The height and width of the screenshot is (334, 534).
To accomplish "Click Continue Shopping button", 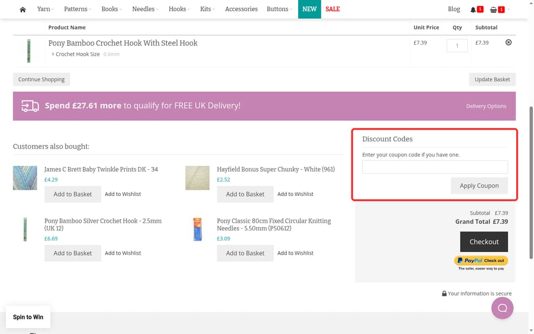I will click(42, 80).
